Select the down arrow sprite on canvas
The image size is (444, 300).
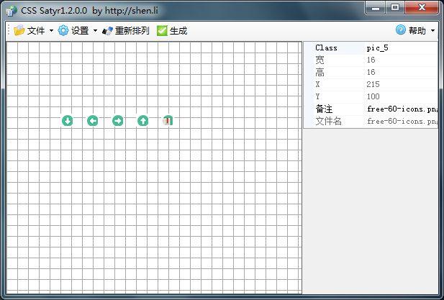tap(67, 120)
